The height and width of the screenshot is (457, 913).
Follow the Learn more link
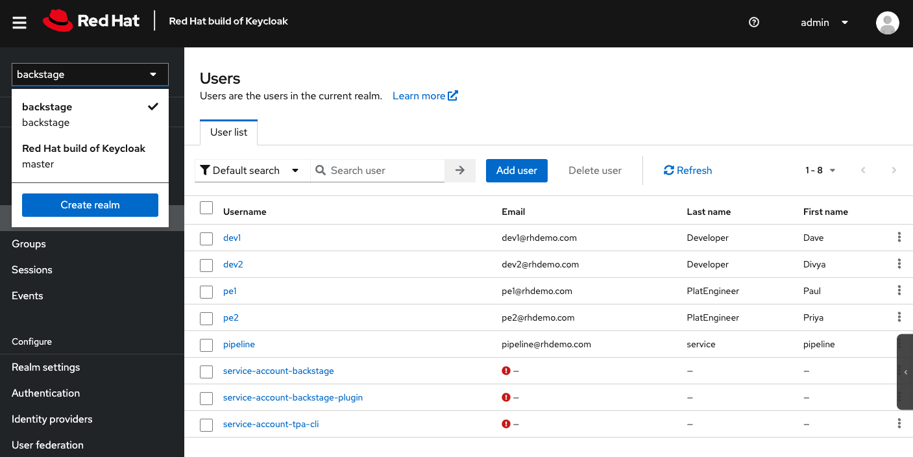(x=425, y=95)
